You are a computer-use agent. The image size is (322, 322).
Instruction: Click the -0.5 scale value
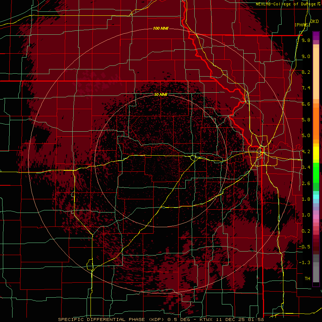tap(304, 247)
